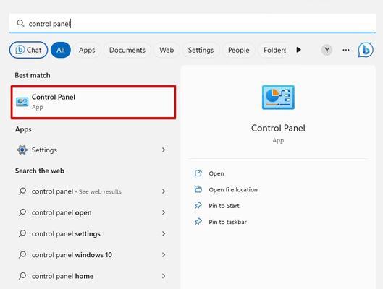Switch to the Documents filter tab
The height and width of the screenshot is (289, 383).
(x=127, y=50)
